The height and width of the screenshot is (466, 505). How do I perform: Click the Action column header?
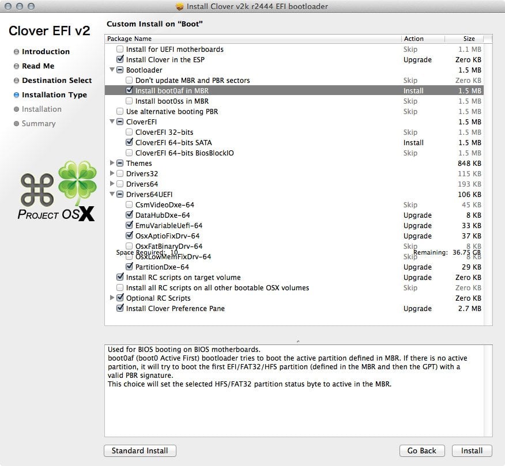423,39
